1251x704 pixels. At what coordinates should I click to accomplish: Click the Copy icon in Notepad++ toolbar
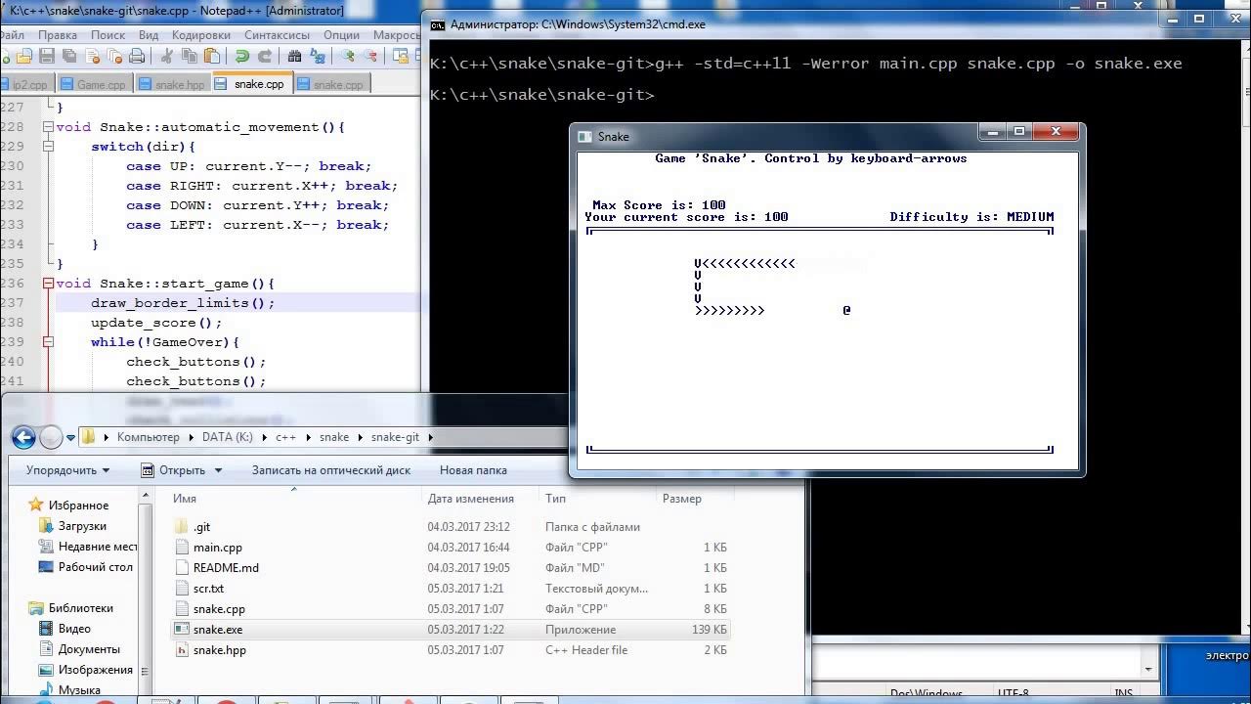pos(190,56)
